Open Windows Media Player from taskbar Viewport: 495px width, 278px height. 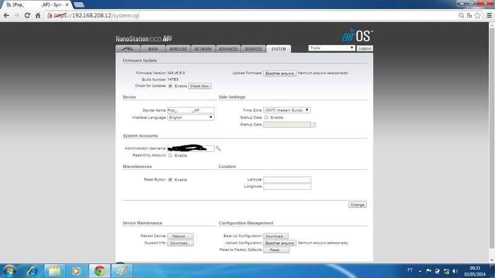coord(76,271)
